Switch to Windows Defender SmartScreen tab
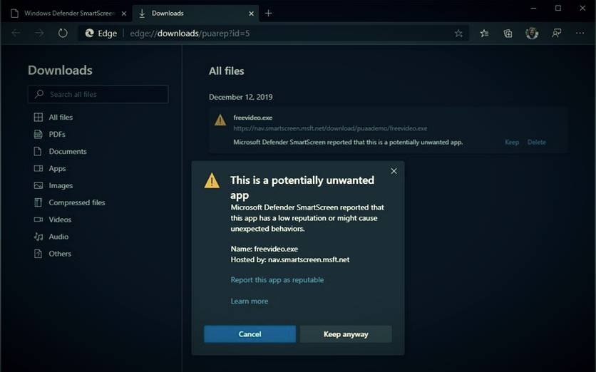 point(68,13)
